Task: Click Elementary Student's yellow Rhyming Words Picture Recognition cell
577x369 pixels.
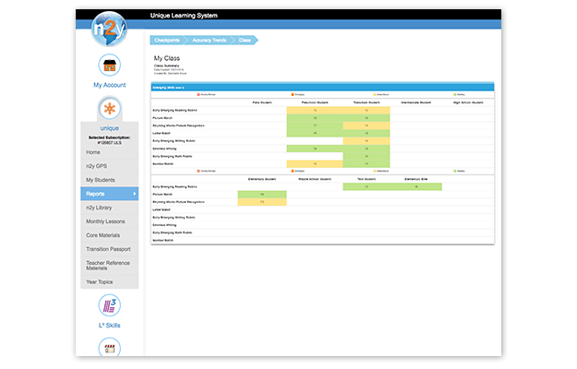Action: pyautogui.click(x=262, y=202)
